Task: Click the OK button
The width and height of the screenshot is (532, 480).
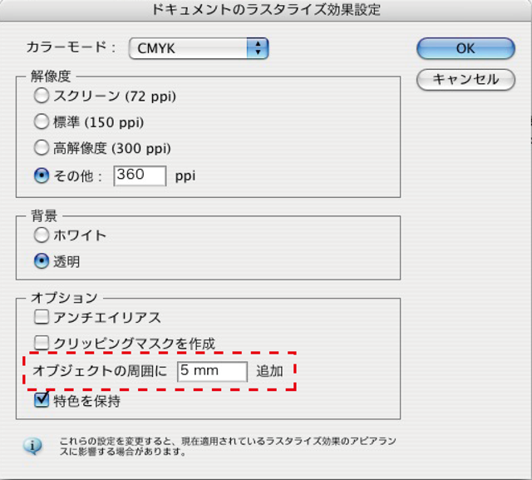Action: (x=465, y=48)
